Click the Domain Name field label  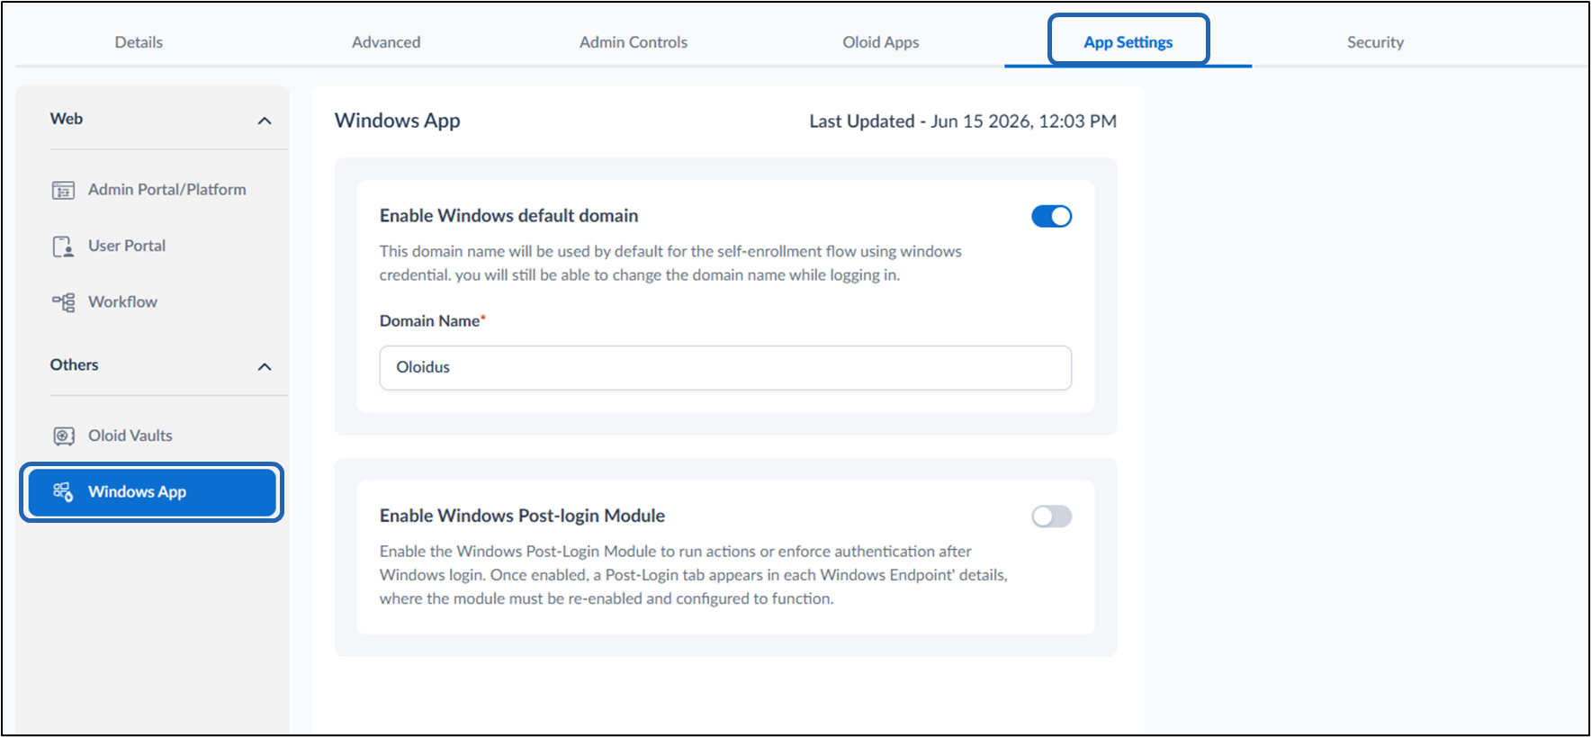pos(432,321)
